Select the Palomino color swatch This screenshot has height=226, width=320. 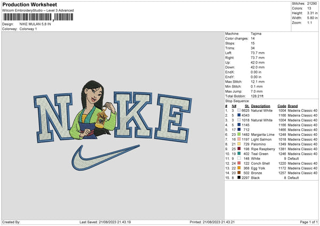point(239,144)
